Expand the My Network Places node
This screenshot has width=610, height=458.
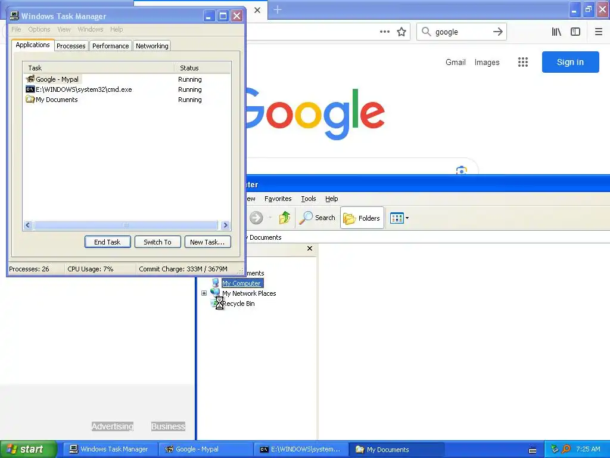tap(204, 293)
